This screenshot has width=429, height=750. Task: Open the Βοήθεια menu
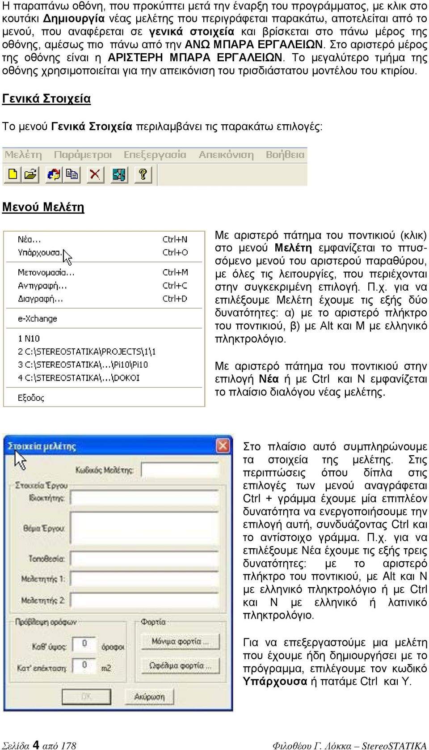pyautogui.click(x=285, y=155)
